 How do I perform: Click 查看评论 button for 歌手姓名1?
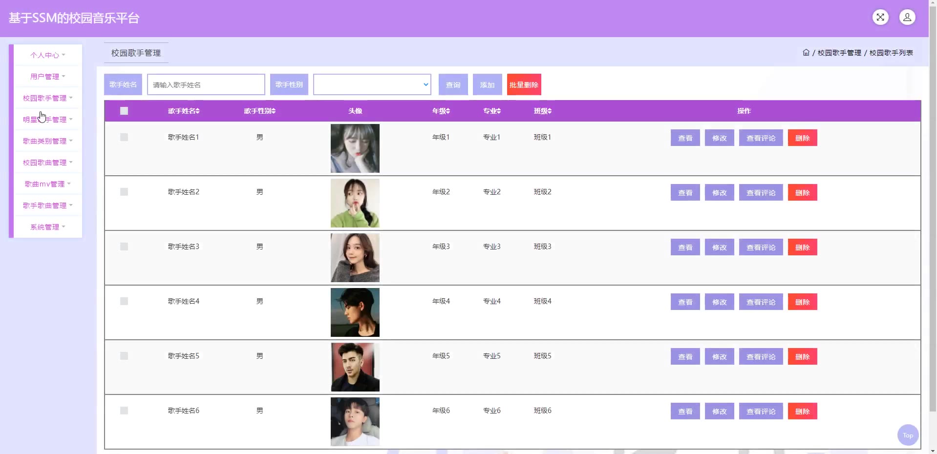coord(761,138)
